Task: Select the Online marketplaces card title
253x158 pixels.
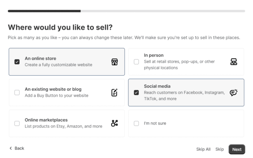Action: (x=46, y=120)
